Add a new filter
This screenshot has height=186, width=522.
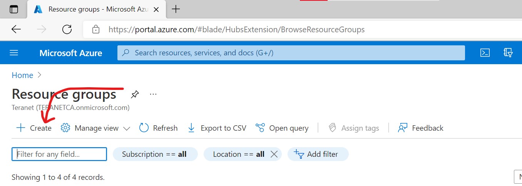coord(318,154)
